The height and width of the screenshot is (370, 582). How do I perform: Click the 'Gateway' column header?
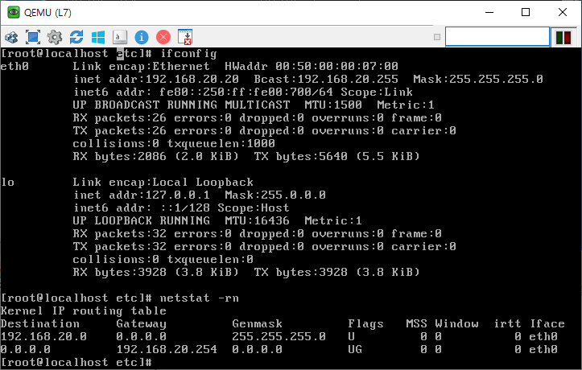click(141, 324)
